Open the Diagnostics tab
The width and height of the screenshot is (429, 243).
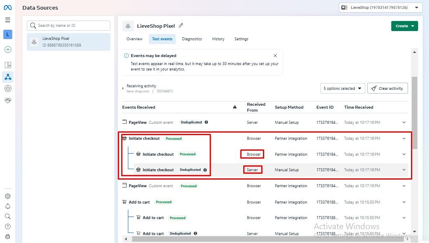[192, 39]
